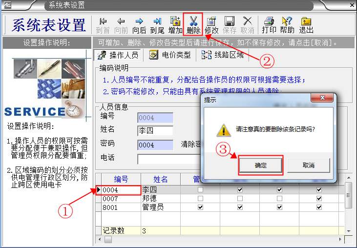
Task: Click the 姓名 input field containing 李四
Action: [x=155, y=131]
